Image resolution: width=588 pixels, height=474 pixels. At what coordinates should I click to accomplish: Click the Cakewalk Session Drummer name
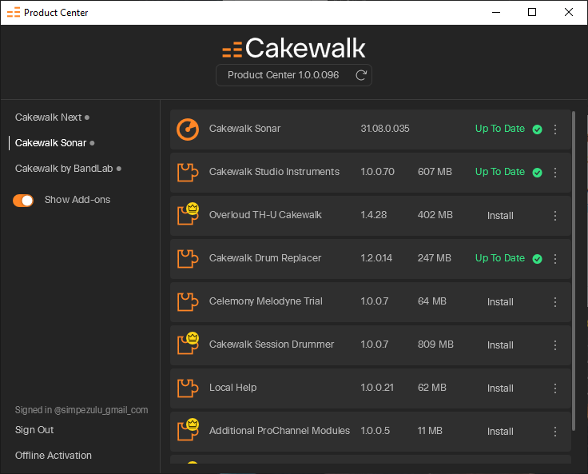pos(272,345)
